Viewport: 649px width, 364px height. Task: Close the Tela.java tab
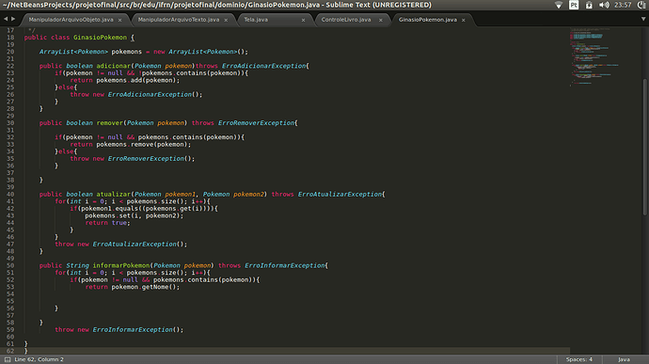tap(303, 20)
